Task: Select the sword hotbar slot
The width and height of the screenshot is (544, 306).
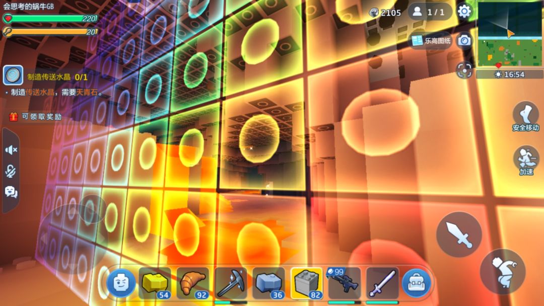Action: [x=382, y=283]
